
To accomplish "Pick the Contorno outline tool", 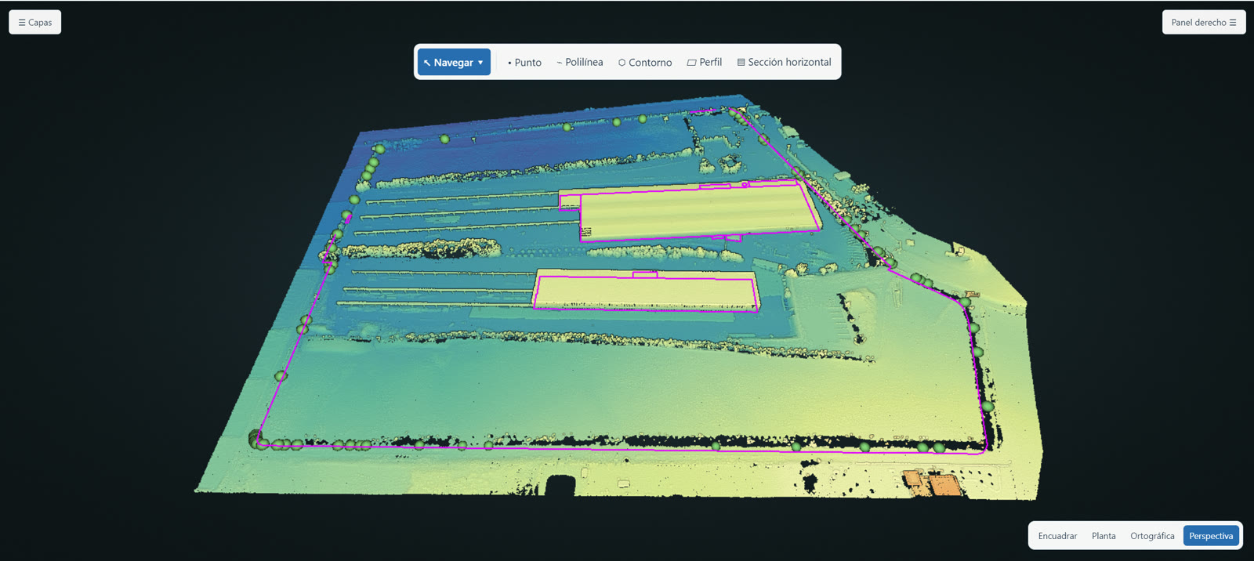I will pos(645,62).
